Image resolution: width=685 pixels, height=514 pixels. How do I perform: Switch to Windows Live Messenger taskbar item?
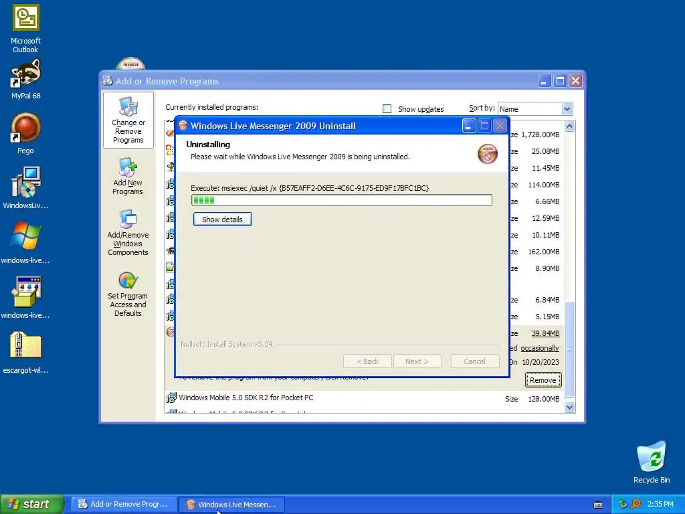(x=231, y=505)
